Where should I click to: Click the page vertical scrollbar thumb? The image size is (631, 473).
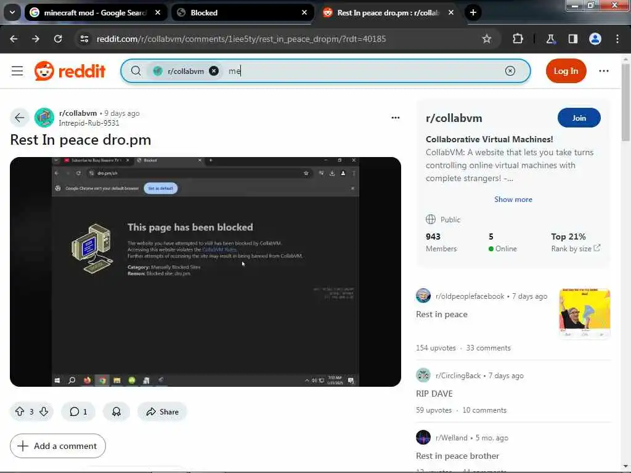pyautogui.click(x=625, y=102)
